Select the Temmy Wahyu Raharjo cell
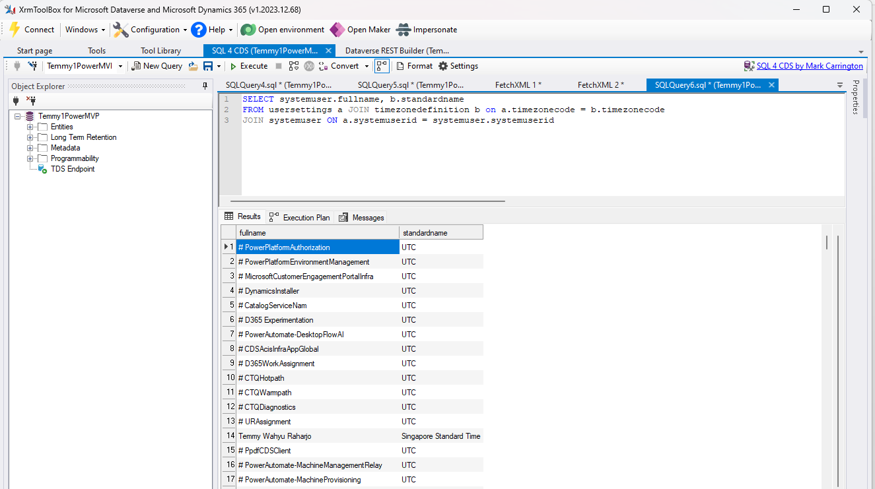The image size is (875, 489). [x=318, y=436]
